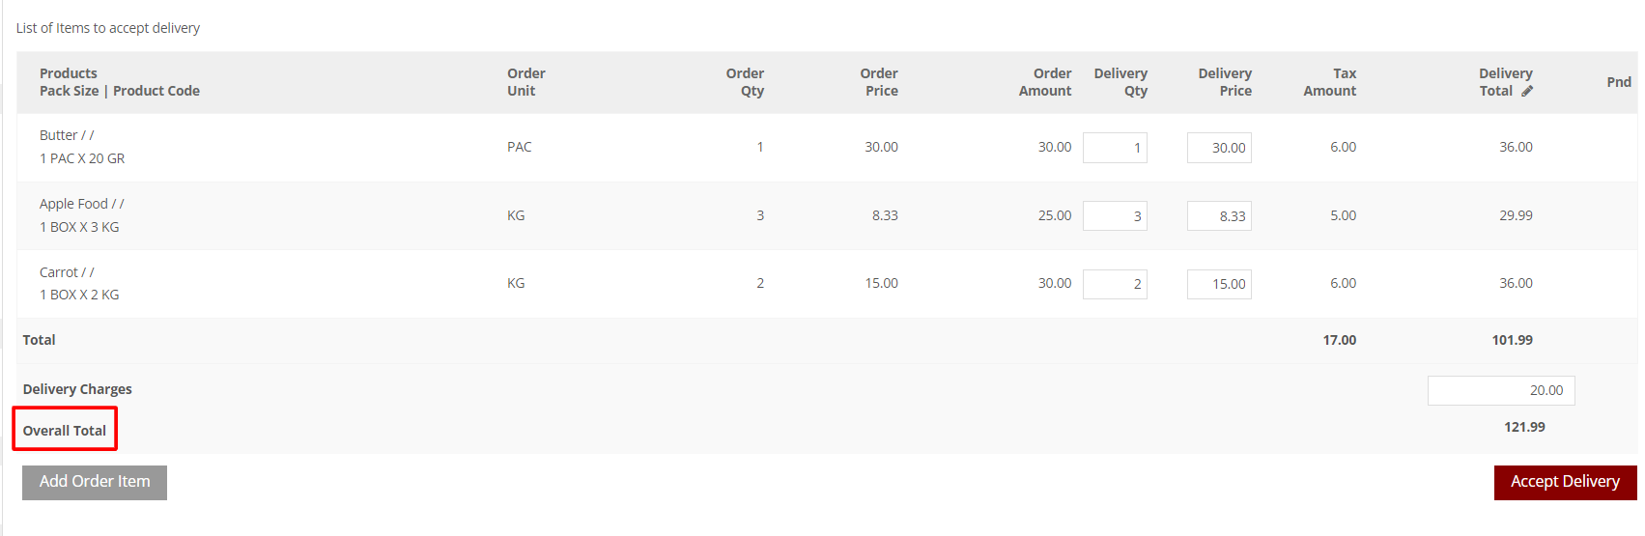This screenshot has height=536, width=1645.
Task: Click the Products column header
Action: (69, 73)
